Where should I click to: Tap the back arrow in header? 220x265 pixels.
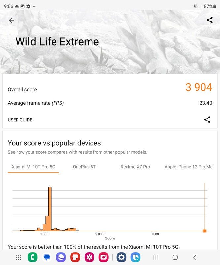click(12, 20)
